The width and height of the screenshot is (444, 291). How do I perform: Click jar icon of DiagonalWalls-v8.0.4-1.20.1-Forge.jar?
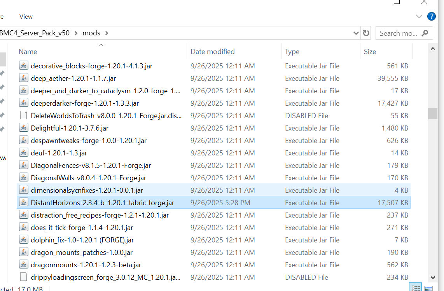pyautogui.click(x=23, y=178)
